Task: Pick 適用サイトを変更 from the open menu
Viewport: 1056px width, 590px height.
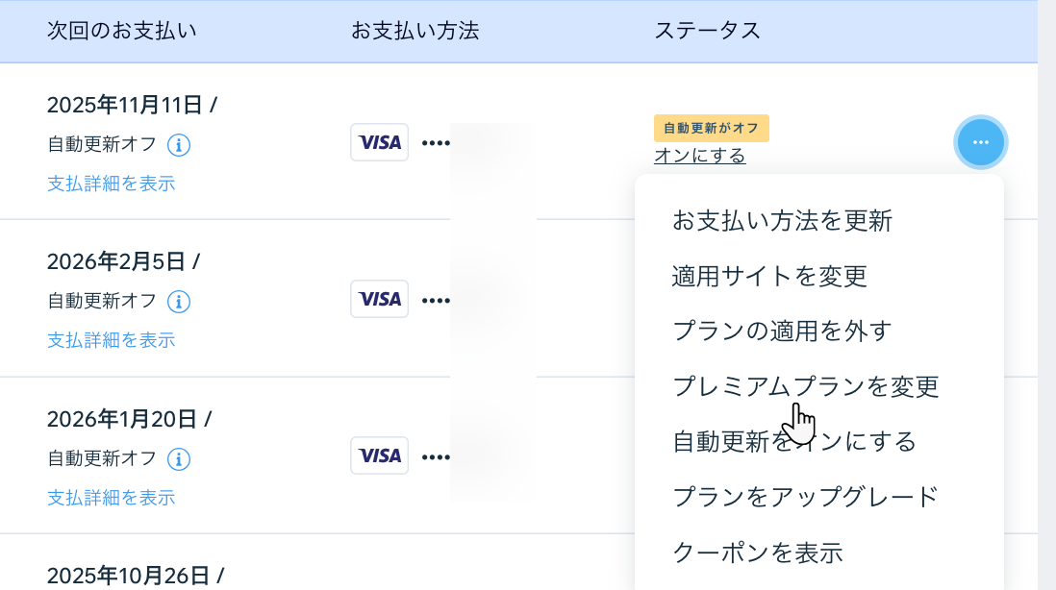Action: click(x=769, y=276)
